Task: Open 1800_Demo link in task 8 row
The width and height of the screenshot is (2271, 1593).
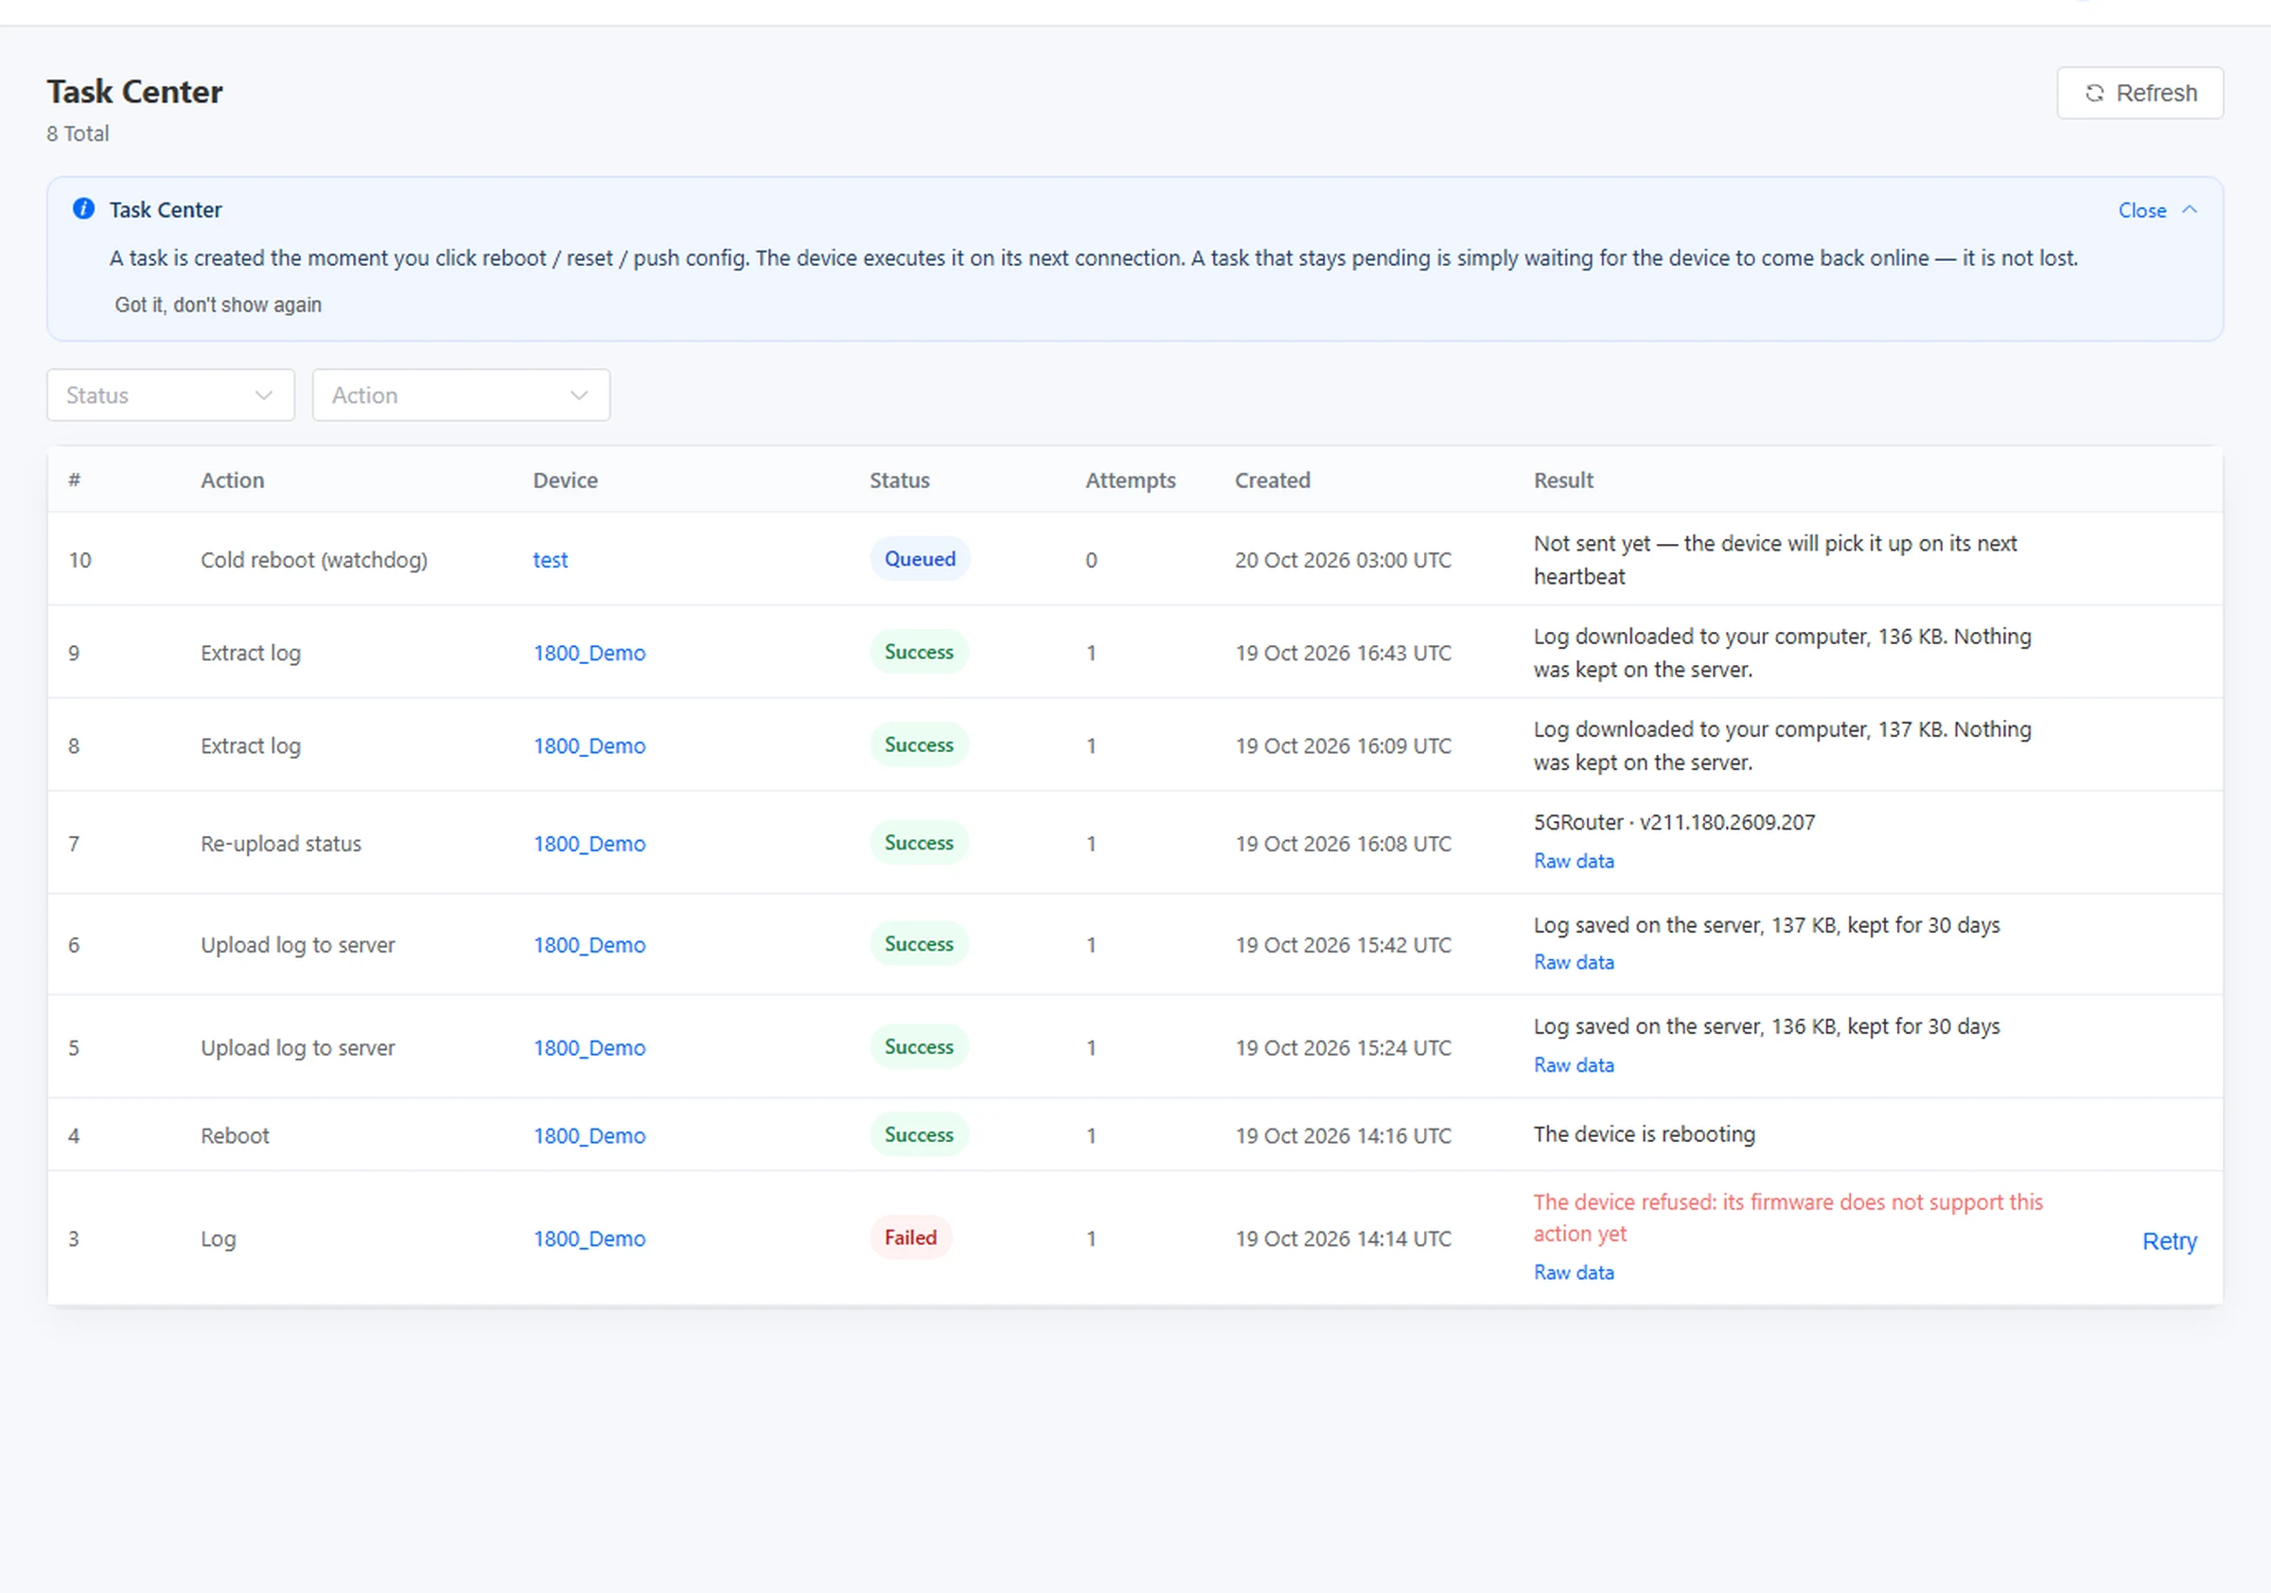Action: pos(590,745)
